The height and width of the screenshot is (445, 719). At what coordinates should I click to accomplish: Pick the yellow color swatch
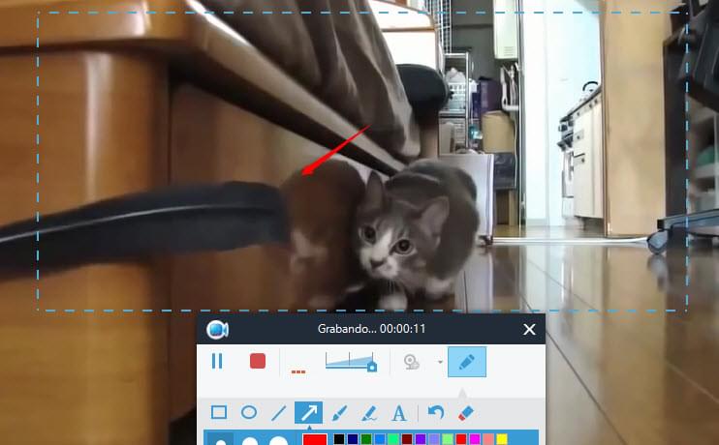pyautogui.click(x=502, y=439)
